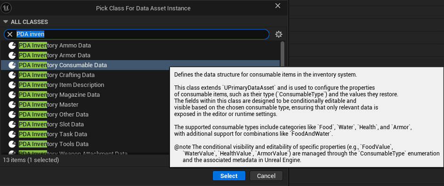
Task: Close the Pick Class dialog
Action: coord(278,6)
